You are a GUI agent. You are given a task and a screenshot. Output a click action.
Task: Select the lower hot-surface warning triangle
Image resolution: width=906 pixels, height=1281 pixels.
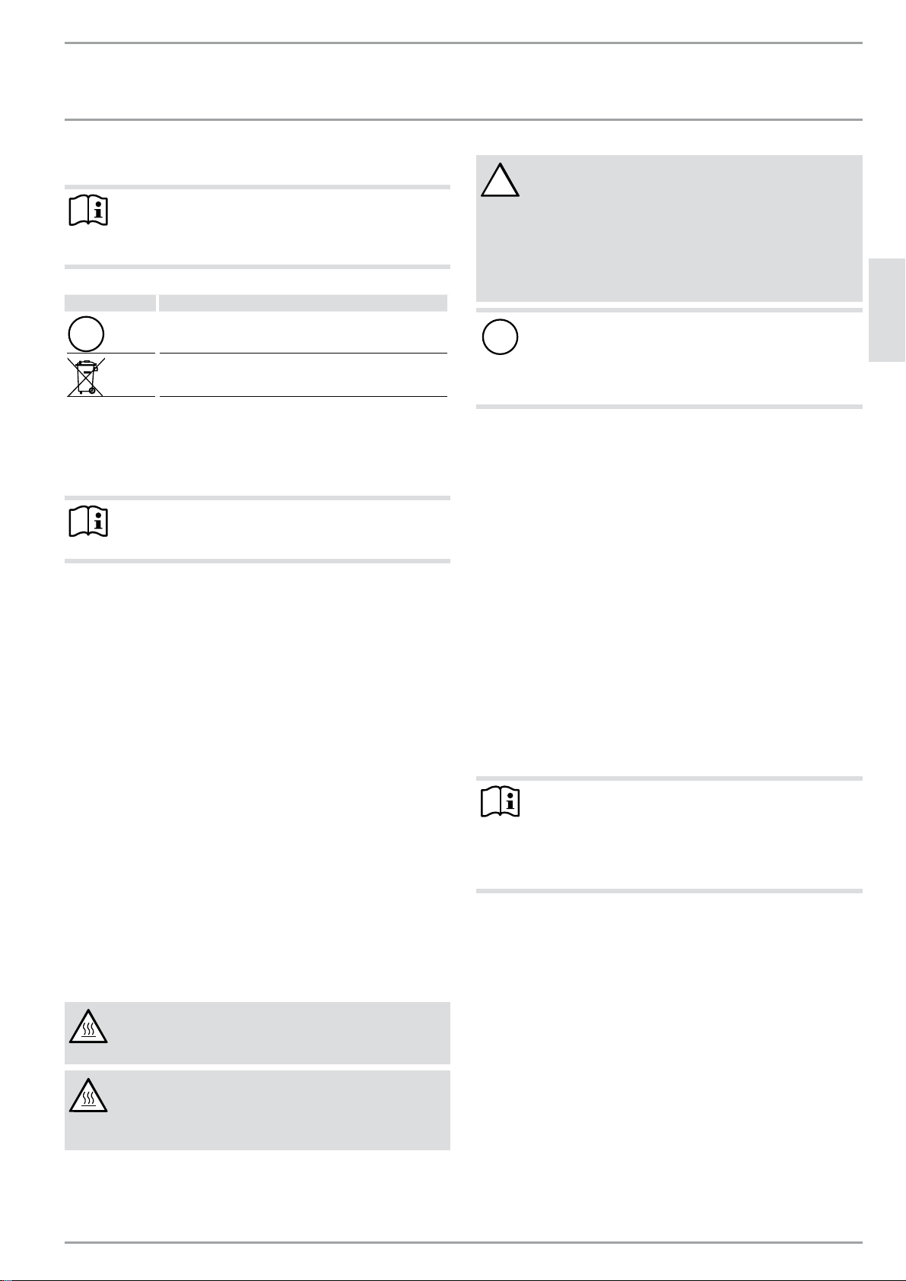(88, 1096)
